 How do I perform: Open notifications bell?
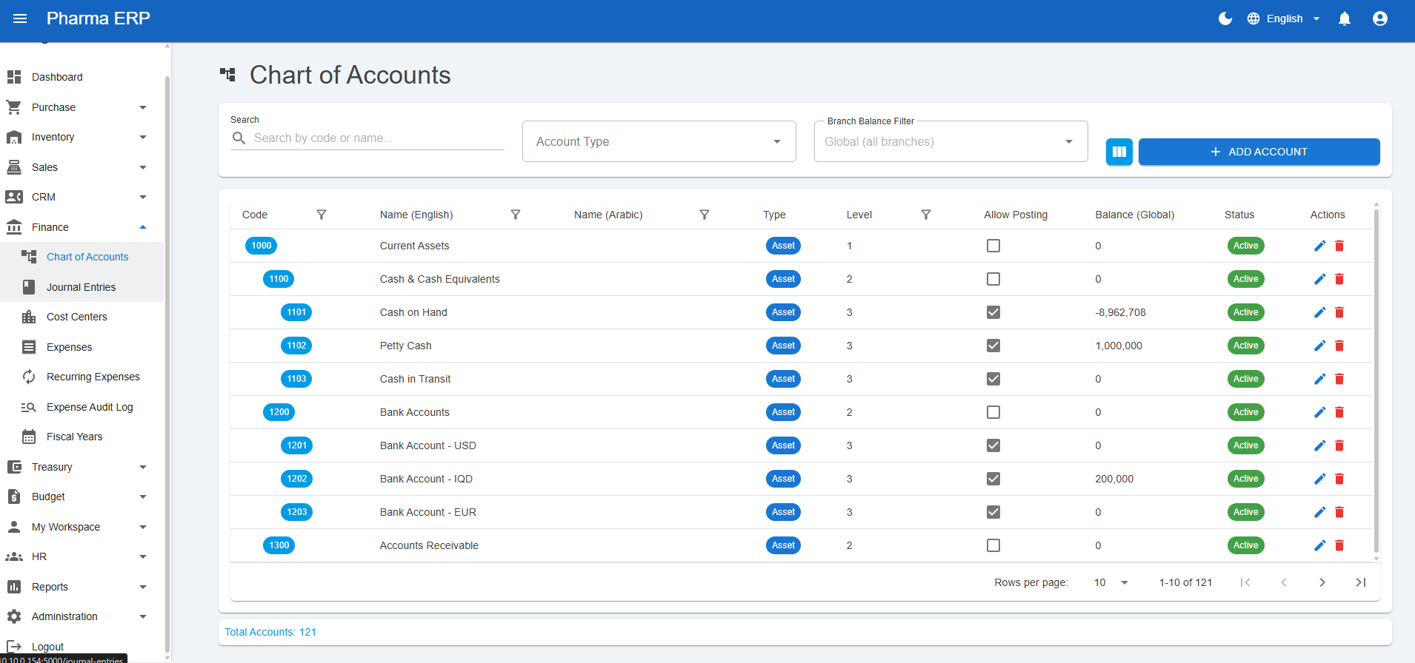click(x=1345, y=18)
